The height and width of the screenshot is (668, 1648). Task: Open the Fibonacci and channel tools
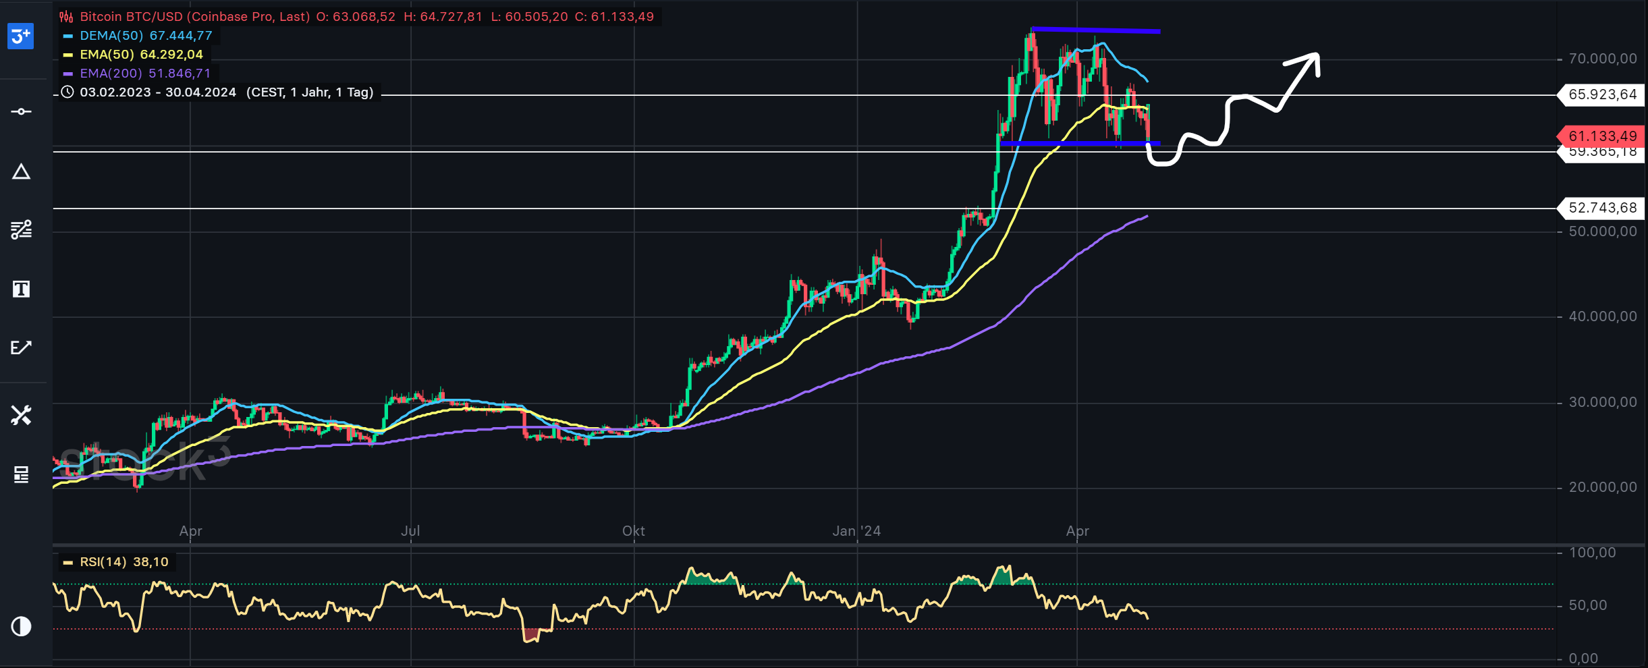tap(21, 230)
